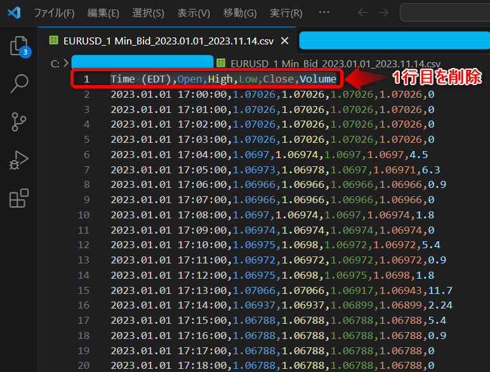Open the Run and Debug view

click(19, 160)
